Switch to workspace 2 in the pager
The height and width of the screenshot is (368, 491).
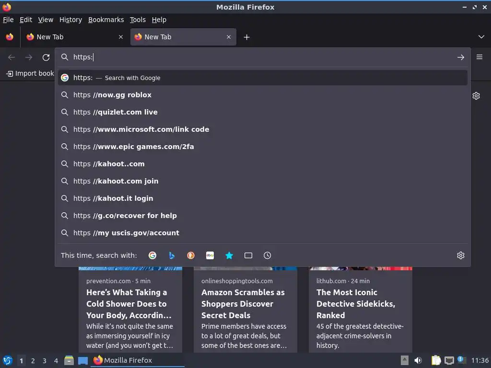click(x=33, y=361)
